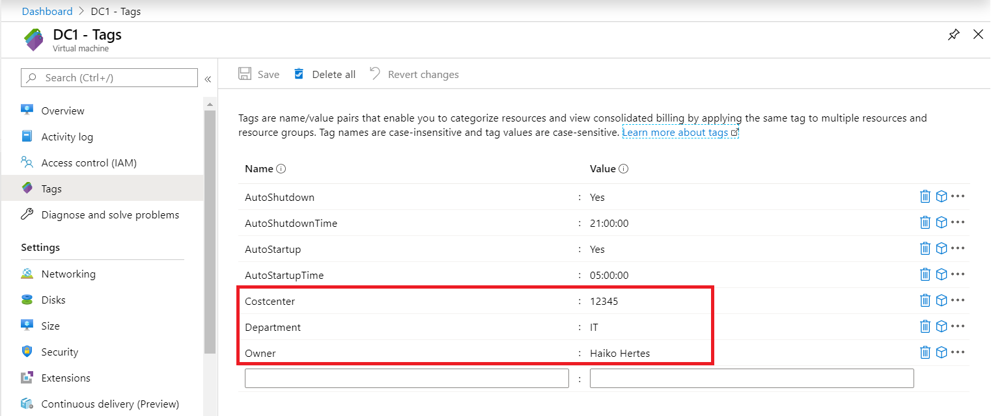Navigate to Dashboard breadcrumb
Image resolution: width=991 pixels, height=416 pixels.
pos(47,11)
